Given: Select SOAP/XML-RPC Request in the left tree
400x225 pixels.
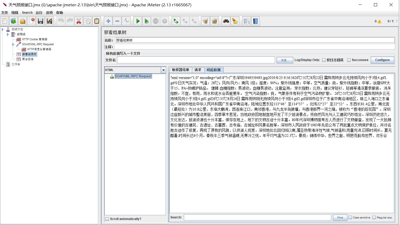Looking at the screenshot, I should click(x=38, y=44).
